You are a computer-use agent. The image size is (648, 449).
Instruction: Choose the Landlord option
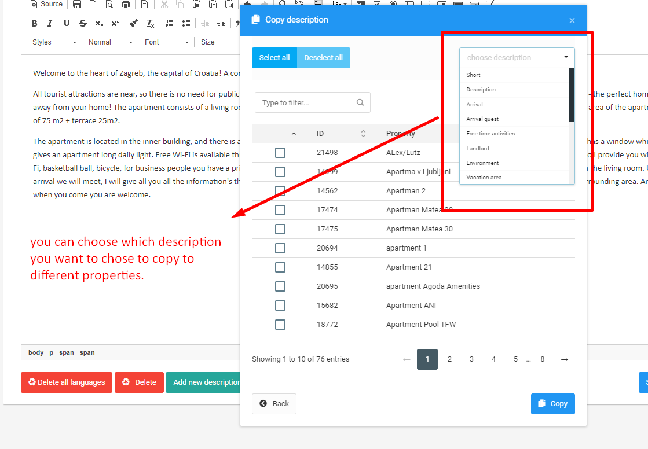514,148
